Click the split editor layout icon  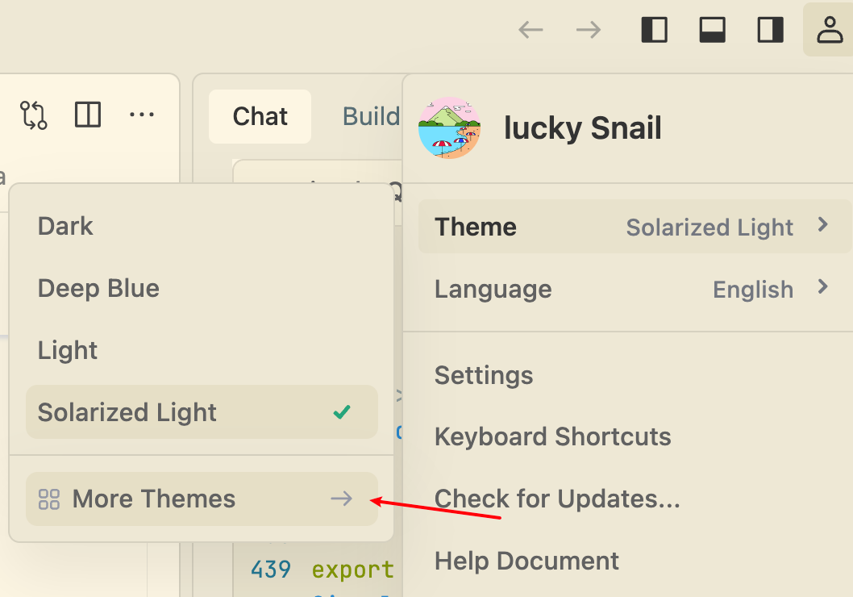[x=87, y=115]
